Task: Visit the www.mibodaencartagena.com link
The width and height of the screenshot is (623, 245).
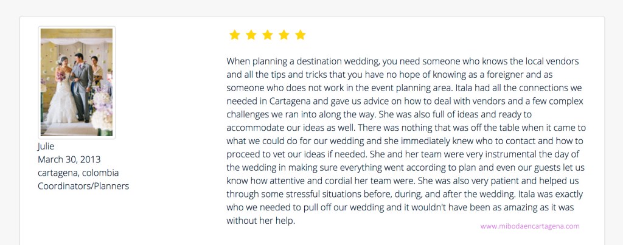Action: tap(530, 226)
